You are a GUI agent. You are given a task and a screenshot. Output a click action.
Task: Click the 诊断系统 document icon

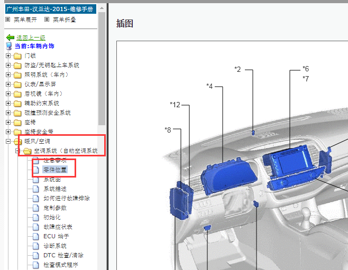click(36, 246)
